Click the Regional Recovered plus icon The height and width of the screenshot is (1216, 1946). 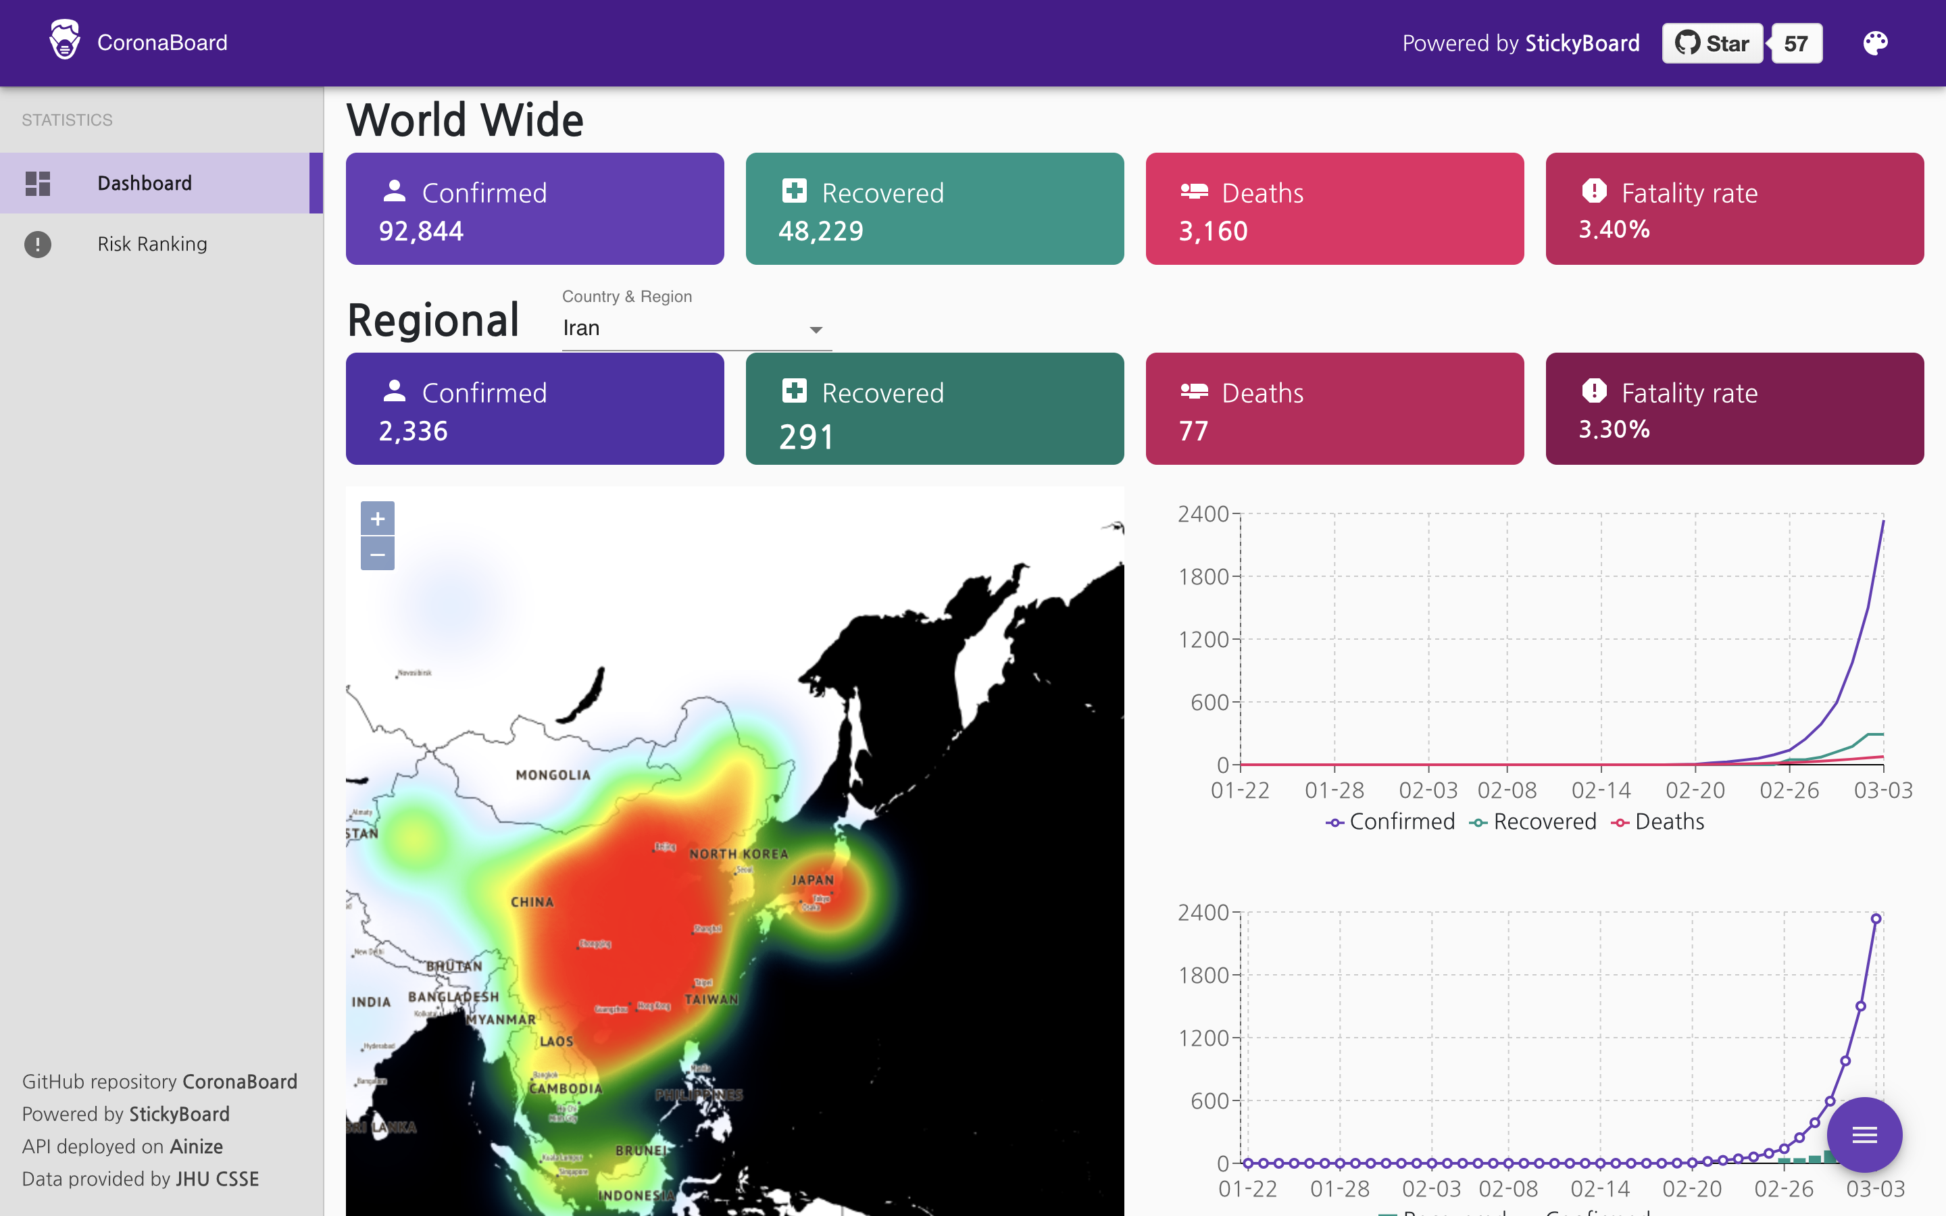point(795,391)
